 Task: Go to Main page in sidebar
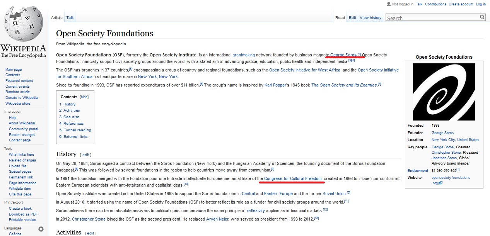coord(14,70)
